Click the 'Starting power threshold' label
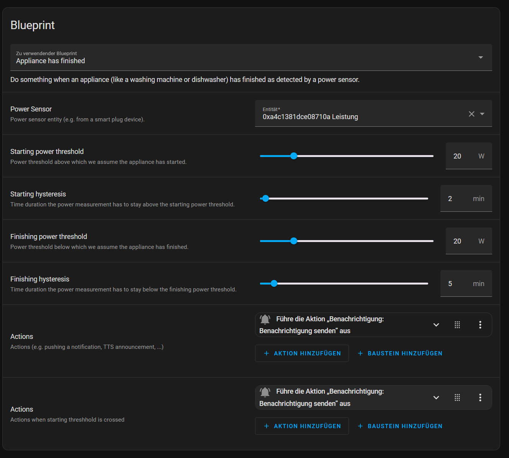Screen dimensions: 509x458 click(x=47, y=152)
